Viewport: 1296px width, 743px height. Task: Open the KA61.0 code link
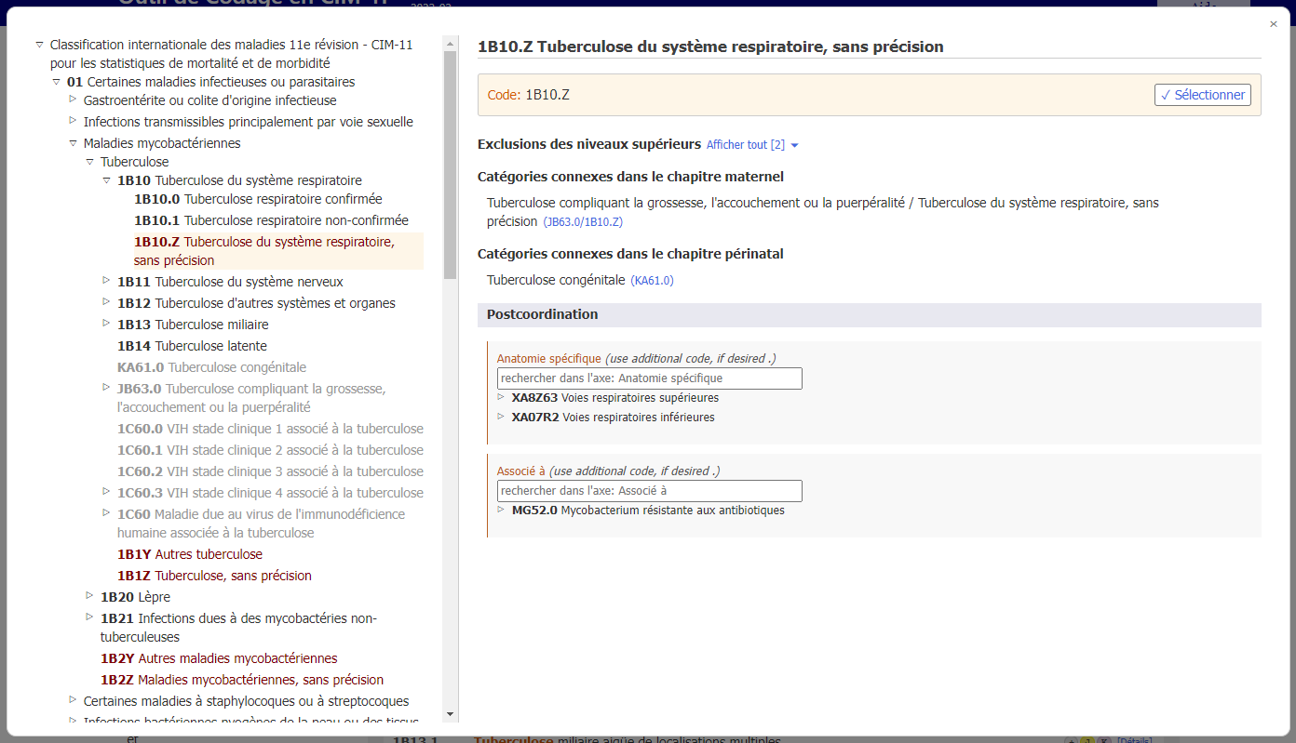pos(652,280)
